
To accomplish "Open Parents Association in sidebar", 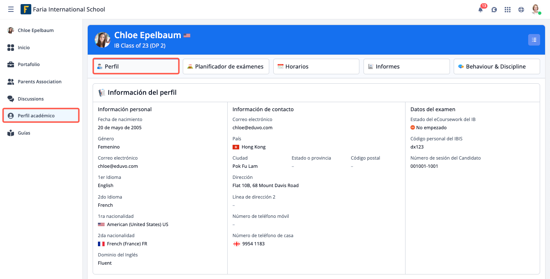I will [40, 82].
